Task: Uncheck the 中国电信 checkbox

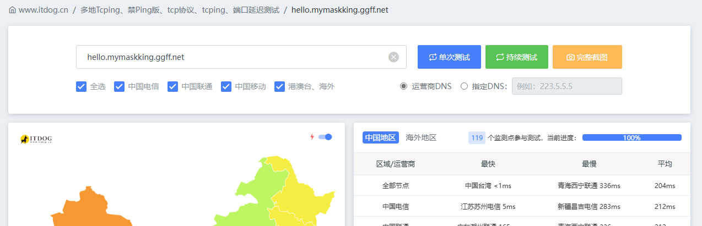Action: pyautogui.click(x=119, y=86)
